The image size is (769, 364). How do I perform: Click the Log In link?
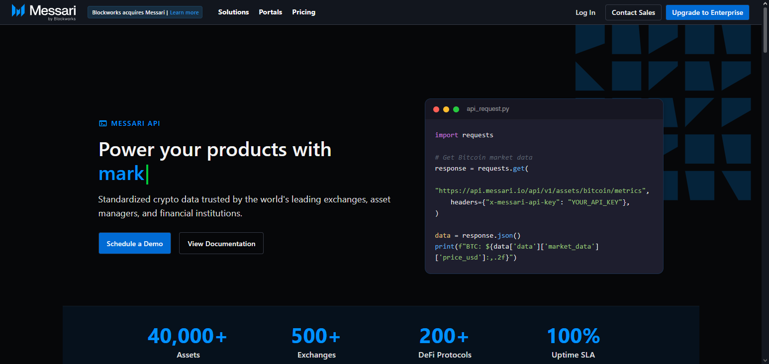pyautogui.click(x=585, y=12)
